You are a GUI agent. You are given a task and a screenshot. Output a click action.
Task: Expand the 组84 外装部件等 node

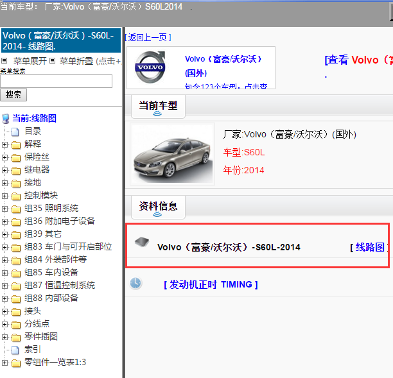coord(4,260)
